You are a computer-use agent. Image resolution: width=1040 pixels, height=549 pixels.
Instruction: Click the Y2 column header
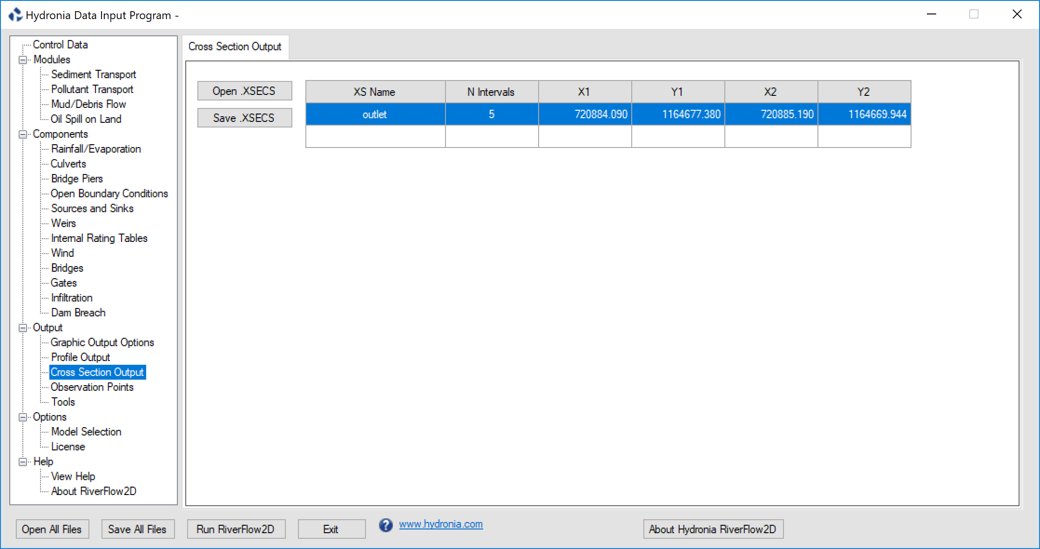[x=864, y=92]
